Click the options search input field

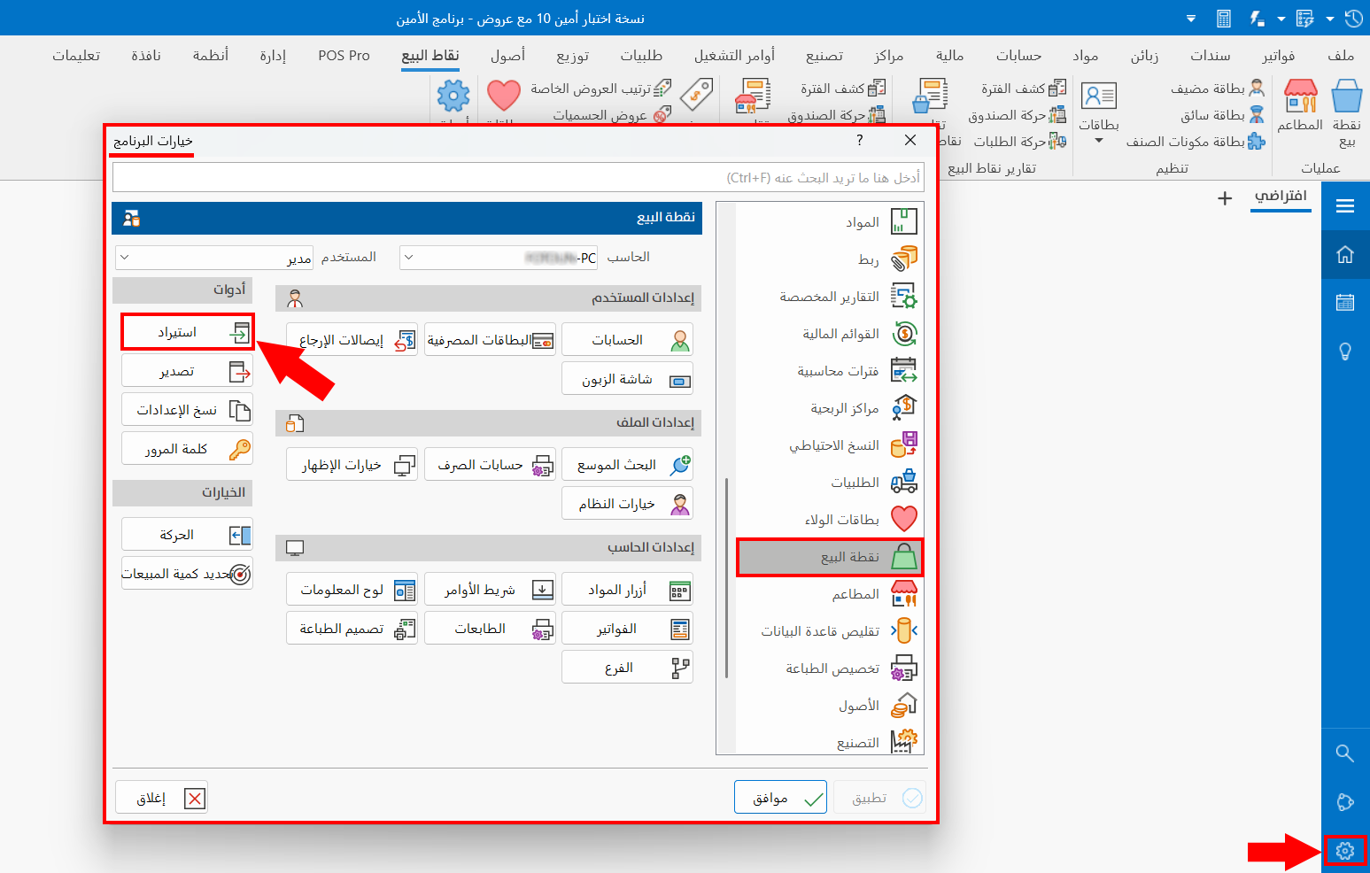[517, 178]
